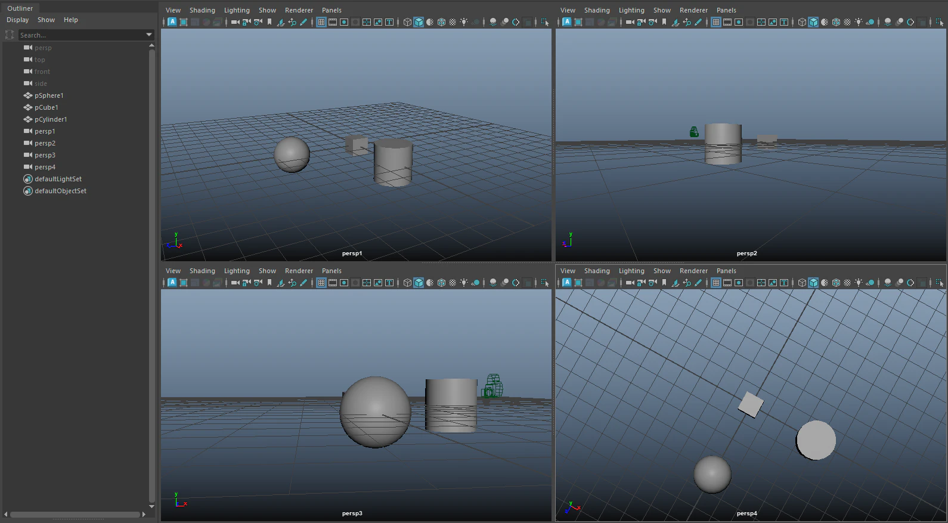
Task: Open Outliner Show menu
Action: 47,20
